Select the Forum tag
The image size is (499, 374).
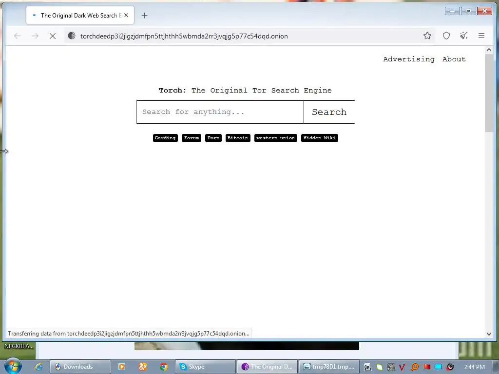(192, 138)
